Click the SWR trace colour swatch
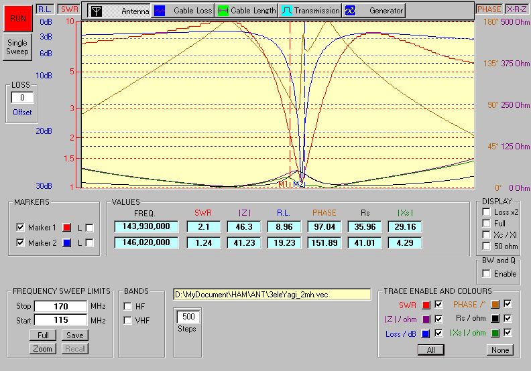The height and width of the screenshot is (371, 531). coord(426,305)
